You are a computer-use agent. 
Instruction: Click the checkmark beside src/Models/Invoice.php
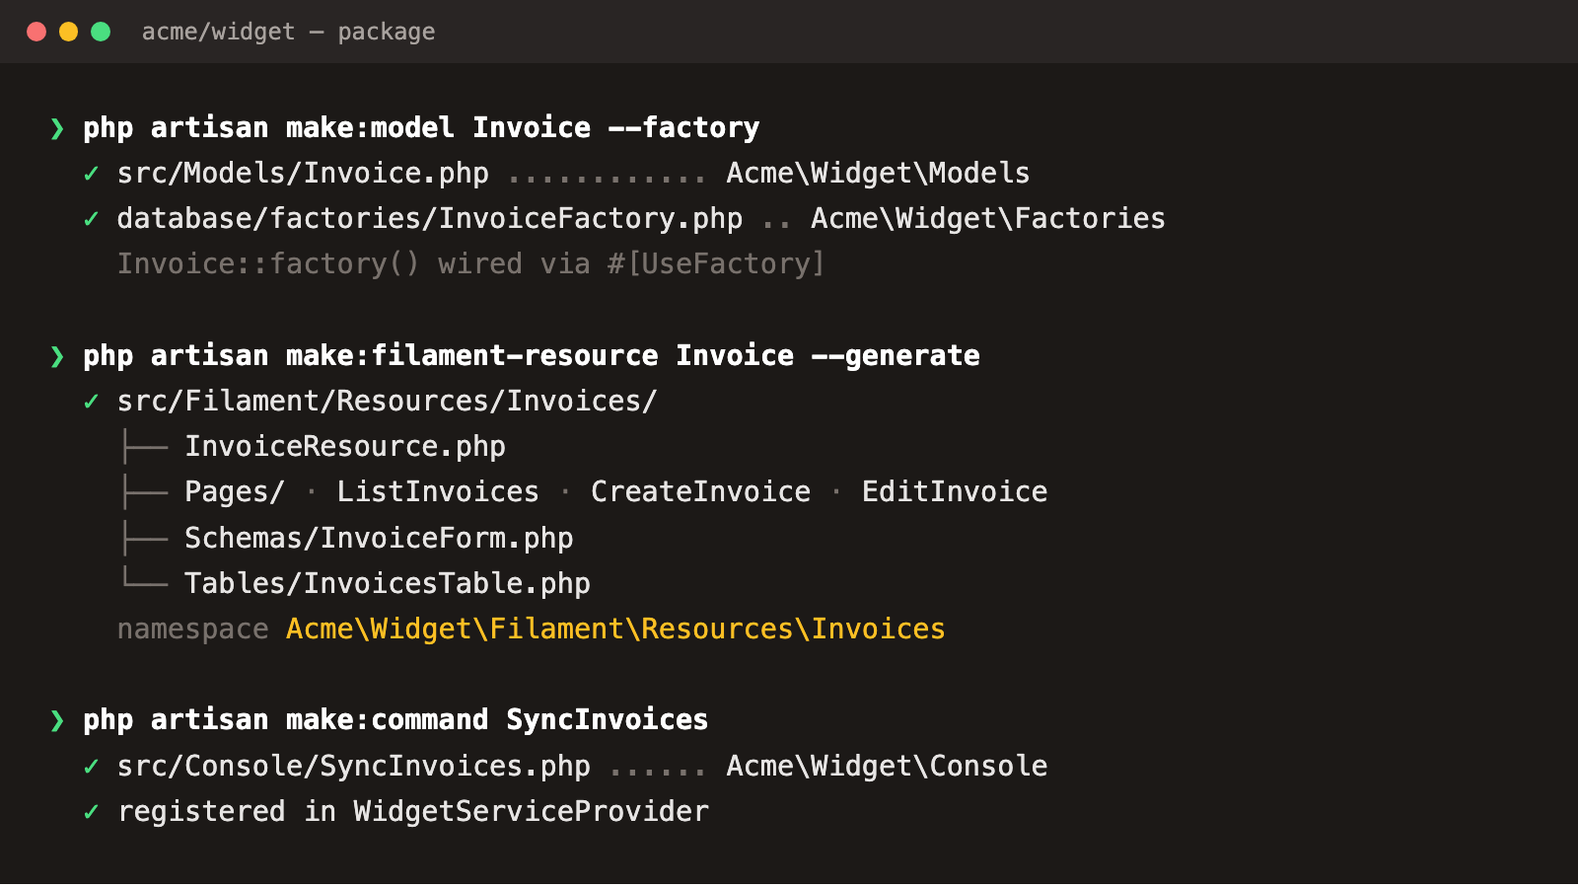[x=92, y=174]
